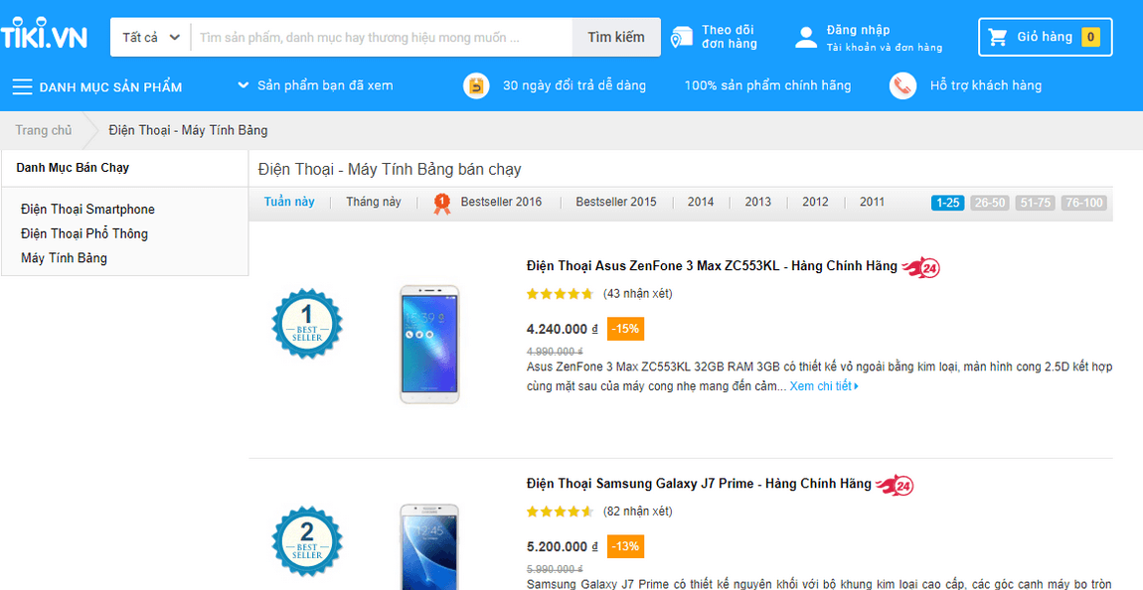Click the number 2 Best Seller badge

point(307,542)
